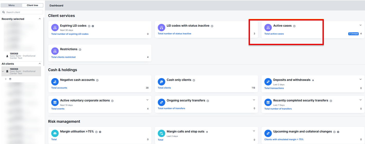Open Total active cases link
Image resolution: width=365 pixels, height=144 pixels.
[x=274, y=34]
